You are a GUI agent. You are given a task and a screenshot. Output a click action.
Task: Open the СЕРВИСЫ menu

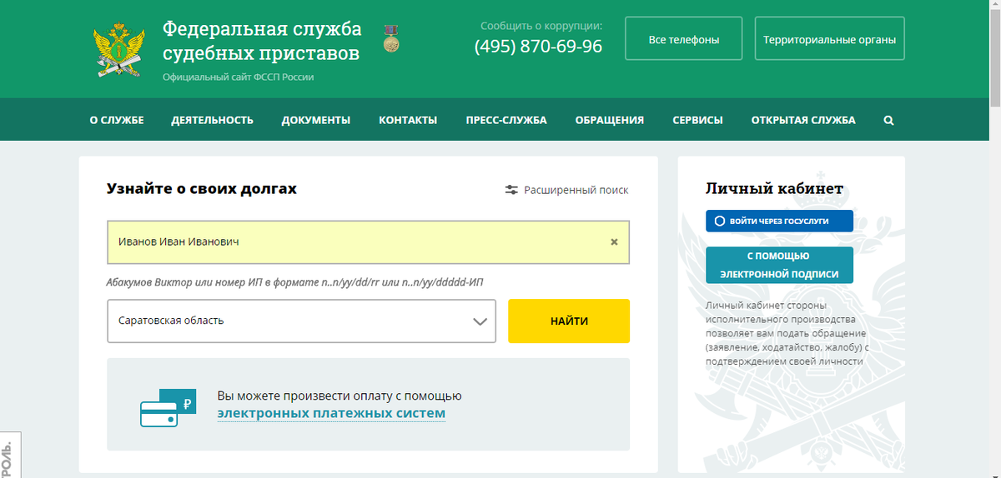pos(697,120)
